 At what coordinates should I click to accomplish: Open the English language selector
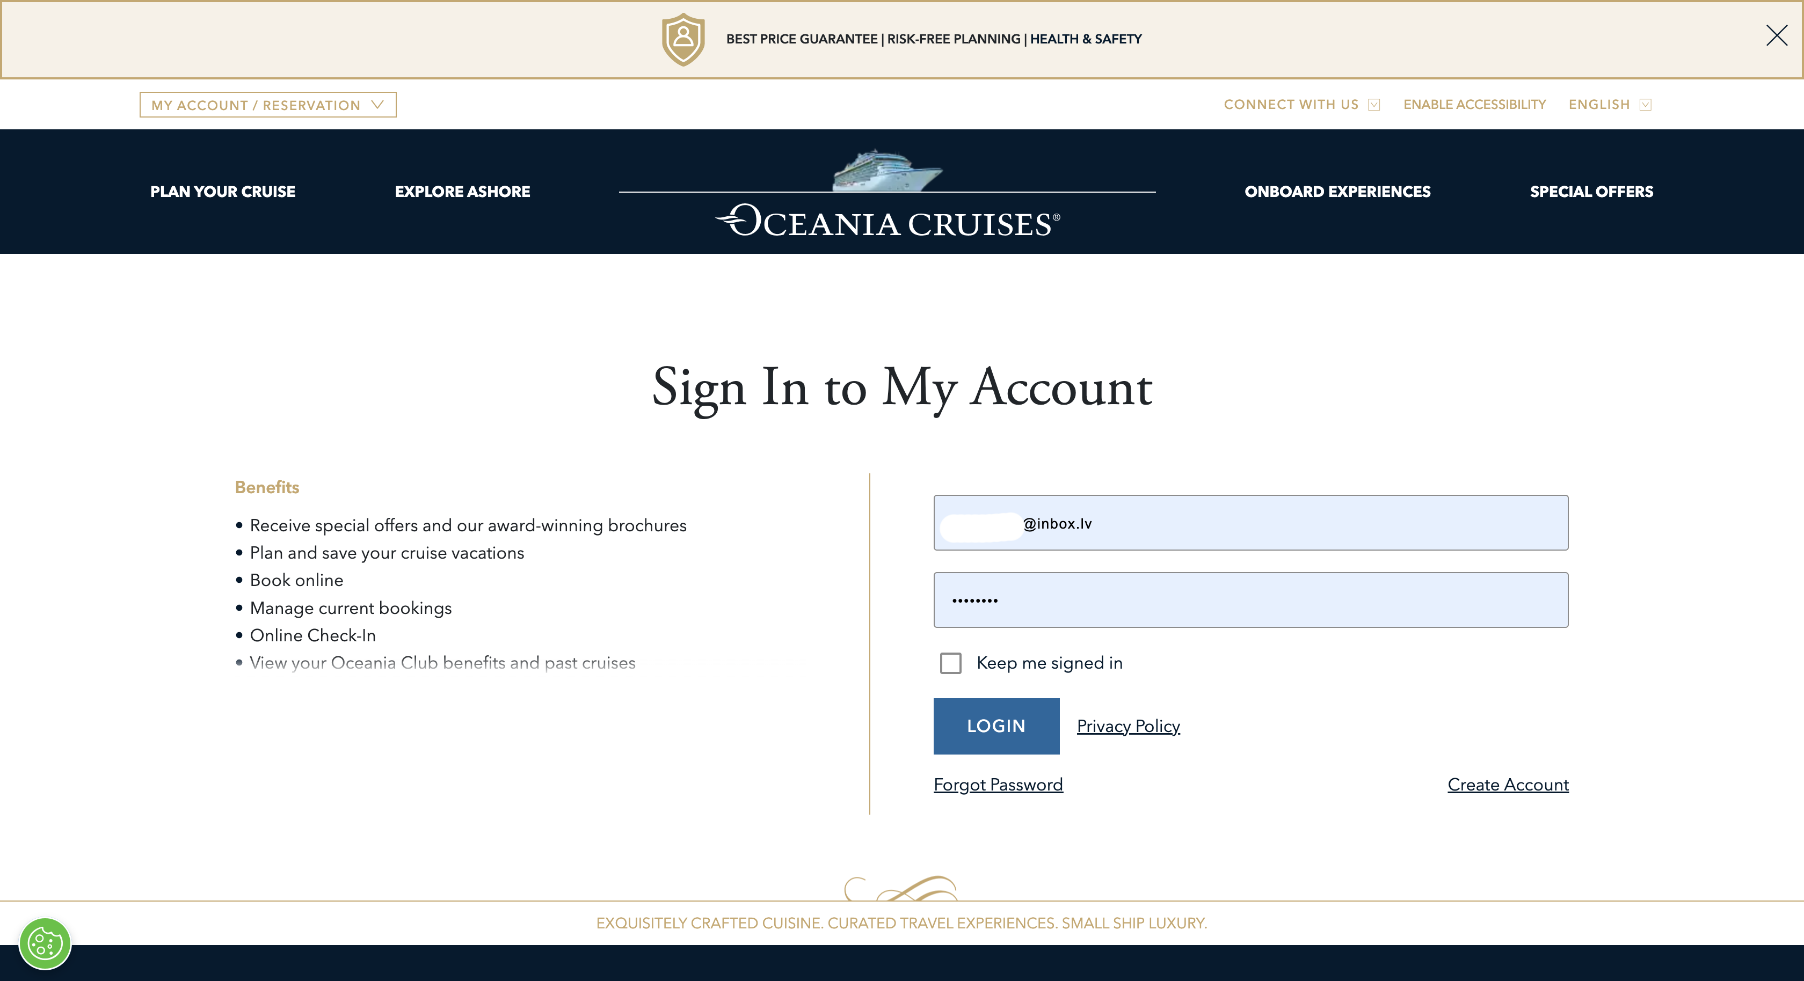[x=1610, y=105]
